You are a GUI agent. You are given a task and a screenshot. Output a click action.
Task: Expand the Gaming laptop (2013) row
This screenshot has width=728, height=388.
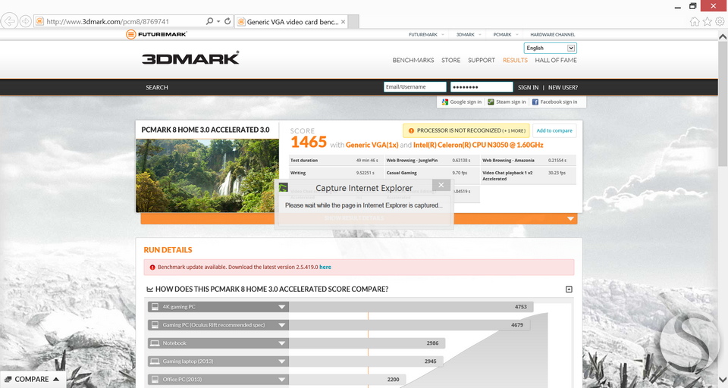281,361
